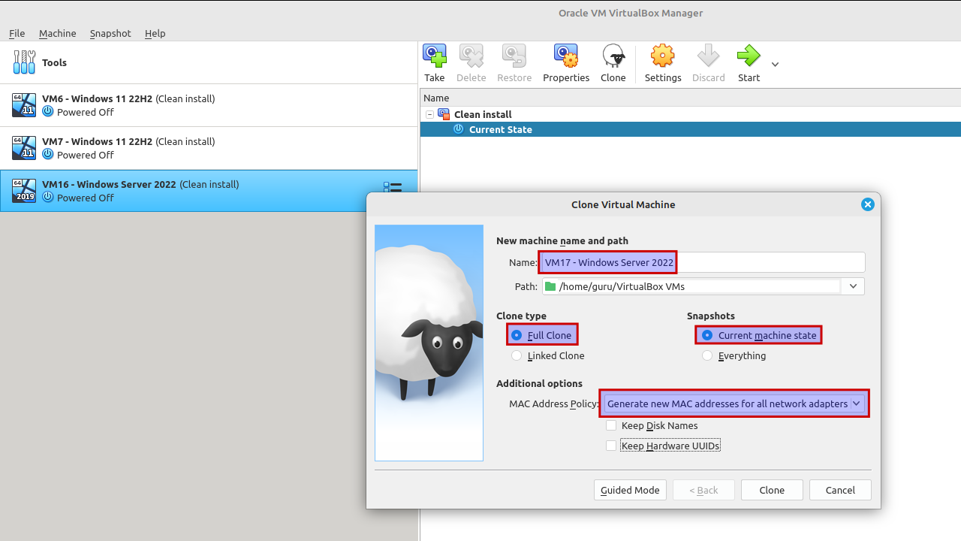The width and height of the screenshot is (961, 541).
Task: Click the Tools label in sidebar
Action: [54, 62]
